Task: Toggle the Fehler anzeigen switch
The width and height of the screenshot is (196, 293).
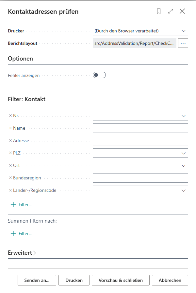Action: [x=99, y=75]
